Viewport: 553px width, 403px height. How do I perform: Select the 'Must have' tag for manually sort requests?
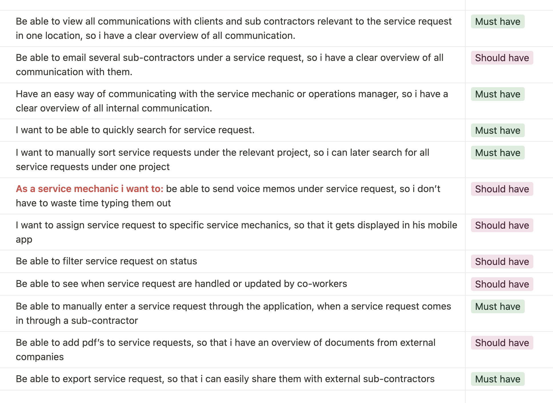click(x=498, y=153)
